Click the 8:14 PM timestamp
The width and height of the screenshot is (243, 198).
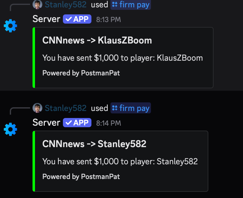108,123
